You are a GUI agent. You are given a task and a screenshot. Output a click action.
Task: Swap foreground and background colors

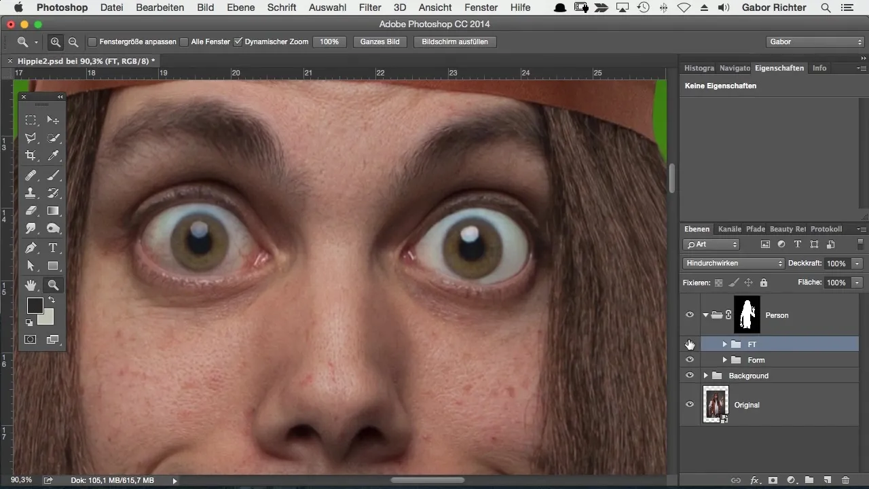click(x=51, y=300)
